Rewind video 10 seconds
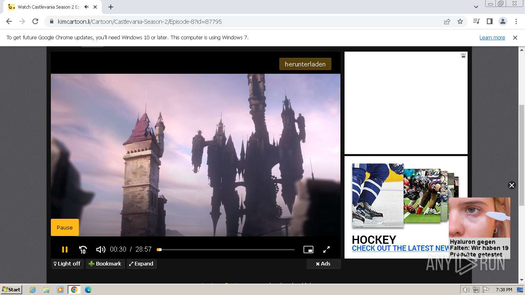Viewport: 525px width, 295px height. (83, 249)
